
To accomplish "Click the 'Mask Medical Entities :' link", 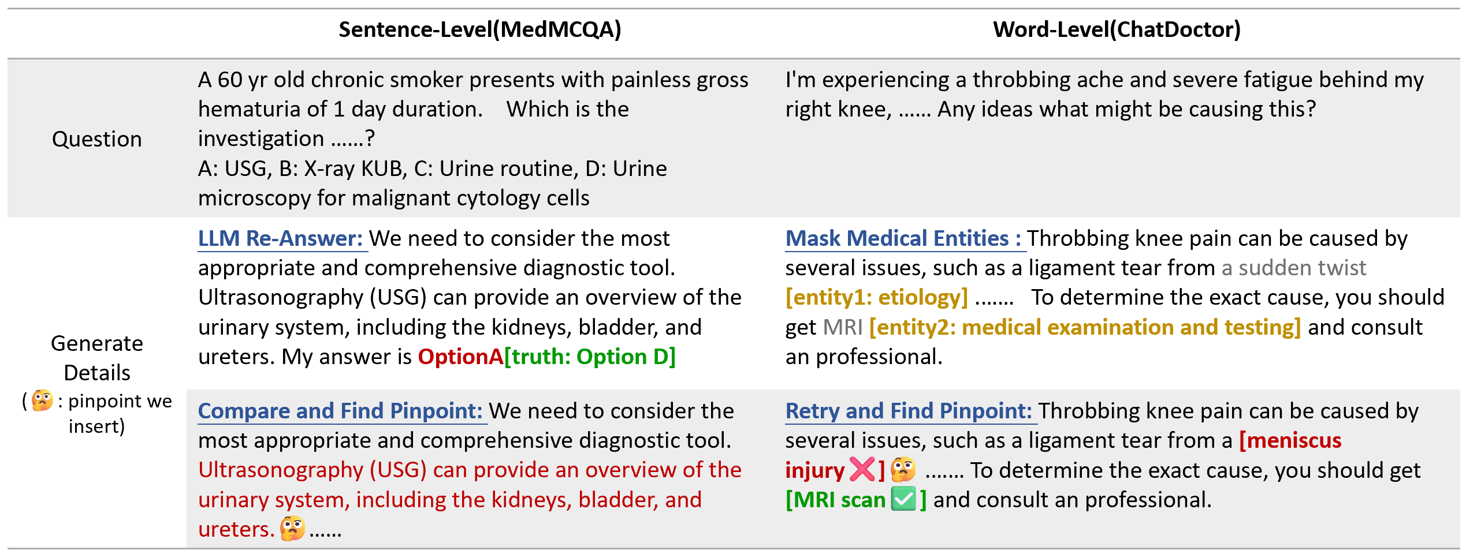I will (903, 238).
